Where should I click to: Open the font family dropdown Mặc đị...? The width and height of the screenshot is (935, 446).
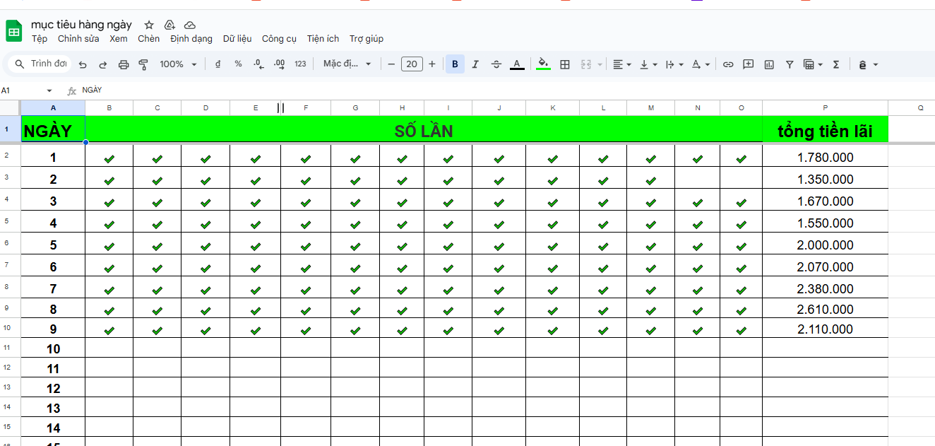pos(347,64)
